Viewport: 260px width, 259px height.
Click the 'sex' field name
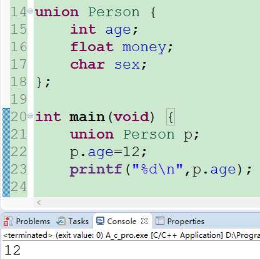tap(127, 65)
